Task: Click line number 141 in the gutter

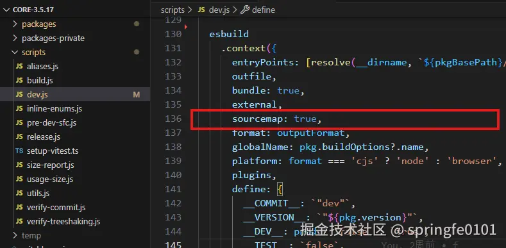Action: pyautogui.click(x=174, y=189)
